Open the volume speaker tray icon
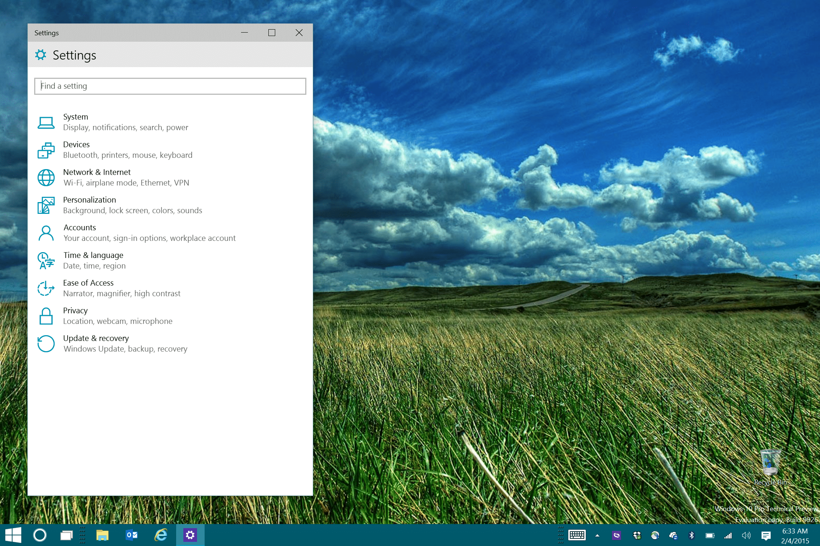The width and height of the screenshot is (820, 546). [746, 535]
